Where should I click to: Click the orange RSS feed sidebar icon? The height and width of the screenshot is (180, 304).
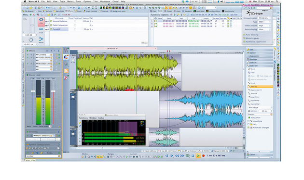[x=66, y=71]
